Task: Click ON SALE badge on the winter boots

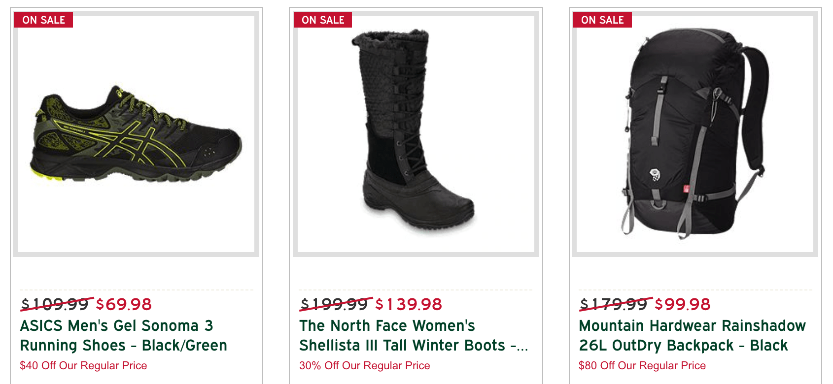Action: [323, 20]
